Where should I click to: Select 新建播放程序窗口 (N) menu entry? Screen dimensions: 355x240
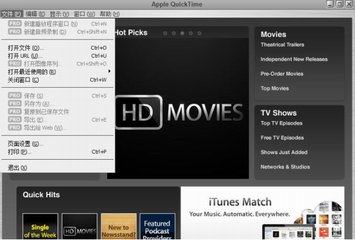click(x=57, y=24)
